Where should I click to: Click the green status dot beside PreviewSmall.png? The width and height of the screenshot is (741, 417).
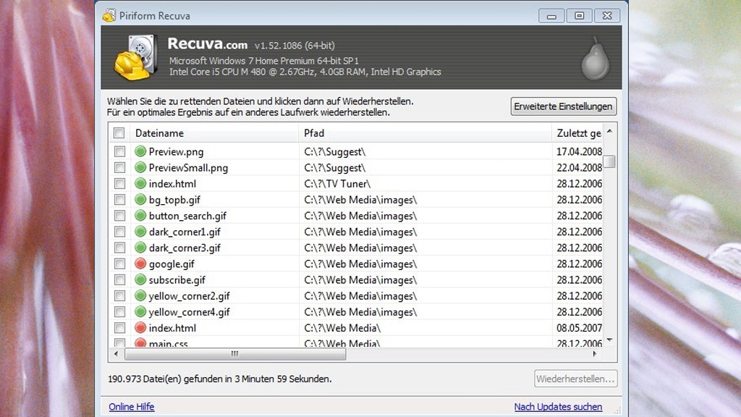(x=140, y=167)
